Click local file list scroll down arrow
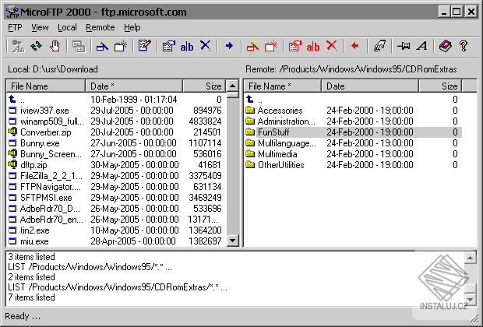 pyautogui.click(x=233, y=240)
